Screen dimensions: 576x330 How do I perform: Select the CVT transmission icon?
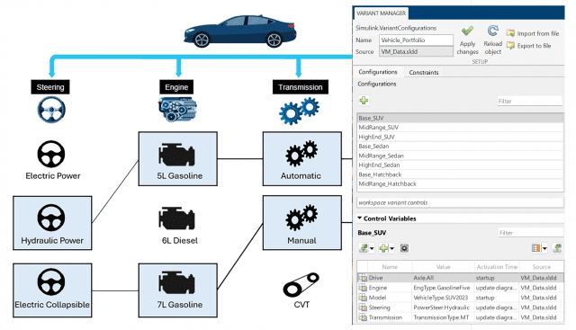pyautogui.click(x=301, y=285)
